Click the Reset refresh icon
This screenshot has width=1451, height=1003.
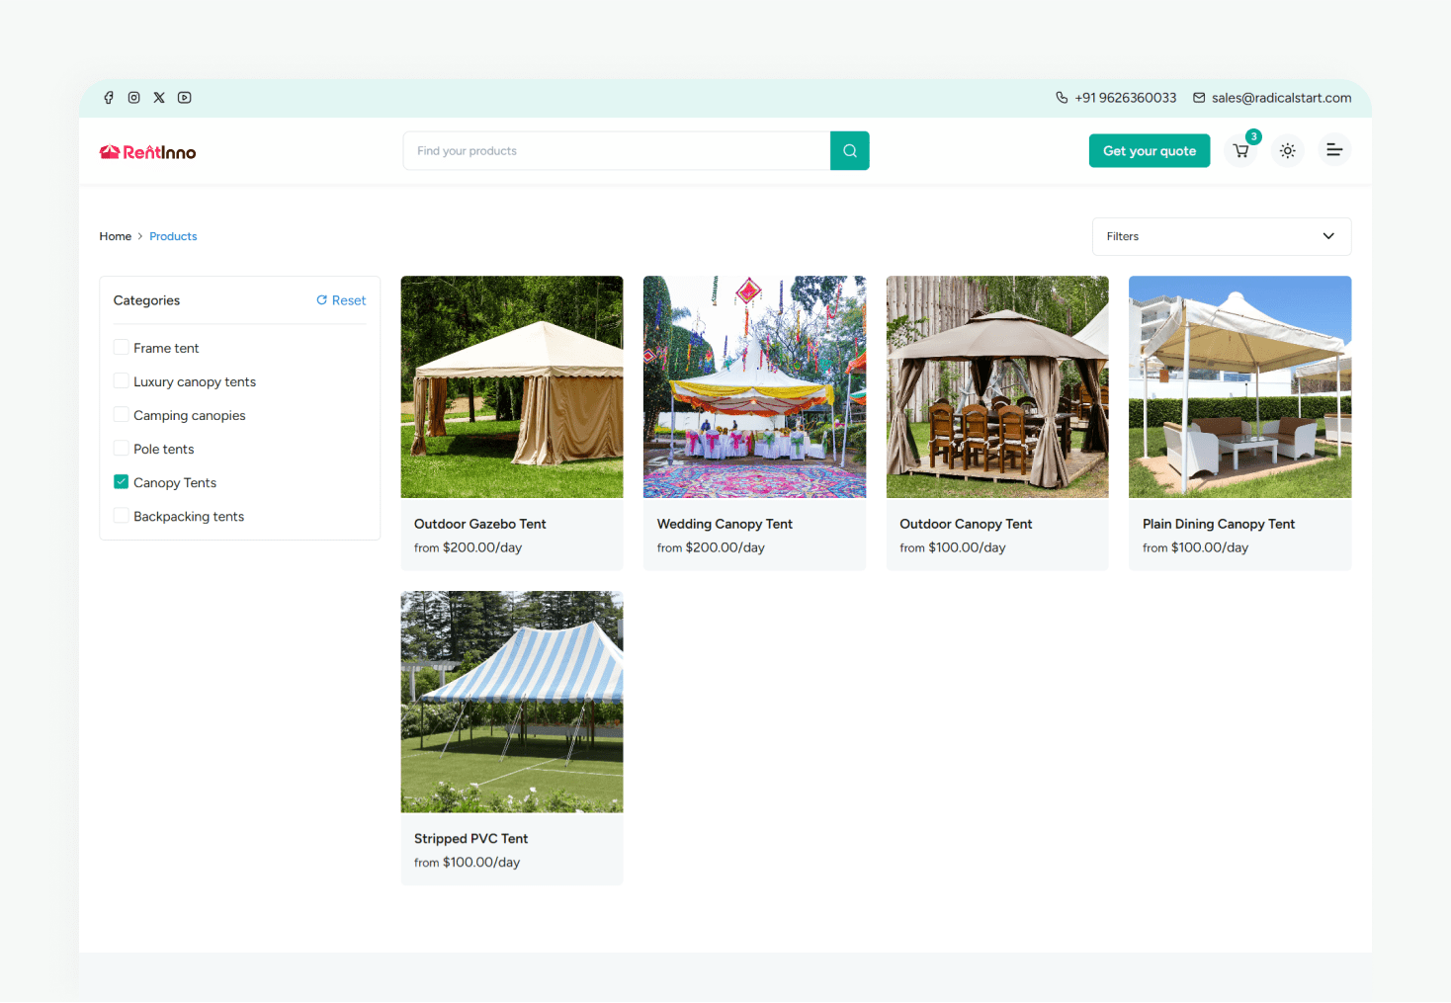point(321,300)
